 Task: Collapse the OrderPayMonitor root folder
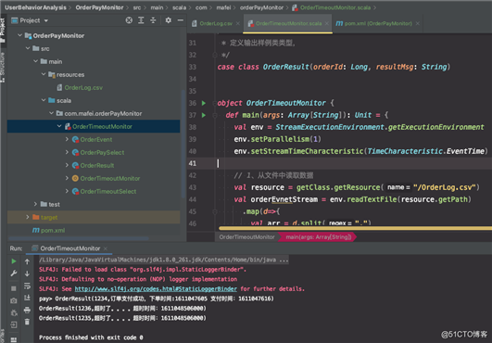click(19, 35)
